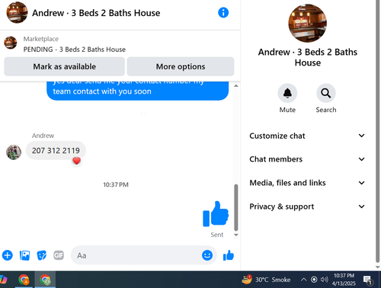Image resolution: width=381 pixels, height=288 pixels.
Task: Open More options for the listing
Action: (x=181, y=66)
